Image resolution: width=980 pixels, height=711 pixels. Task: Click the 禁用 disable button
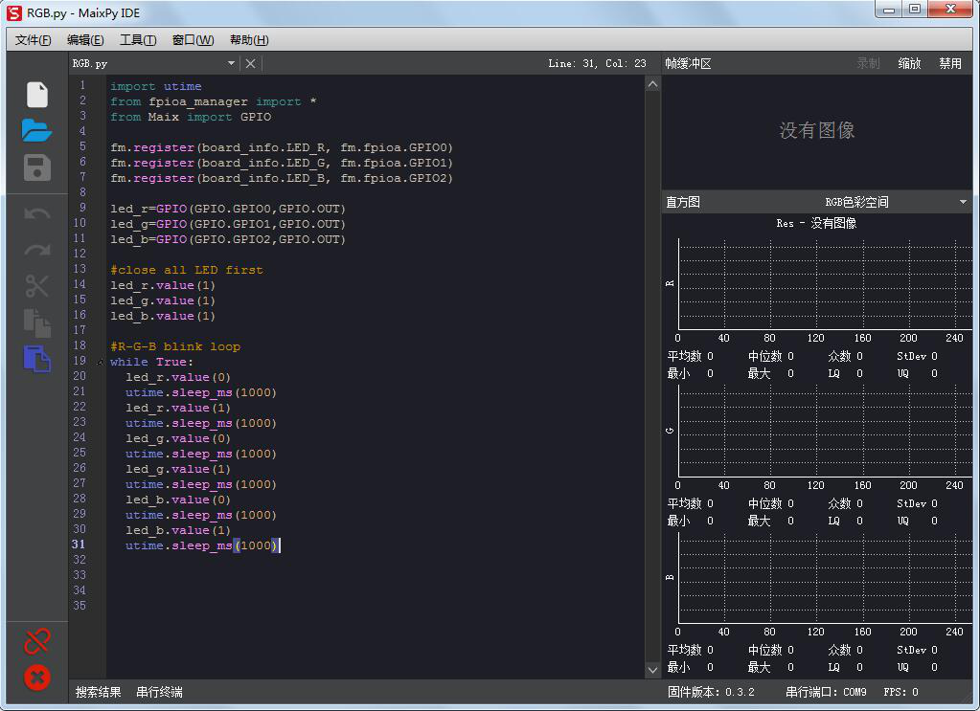[x=950, y=63]
